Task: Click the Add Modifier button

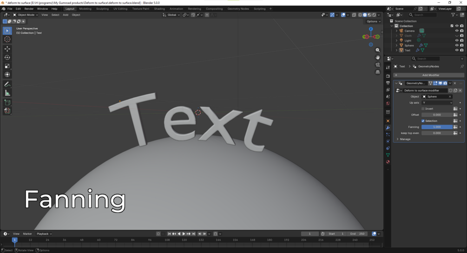Action: [x=428, y=75]
